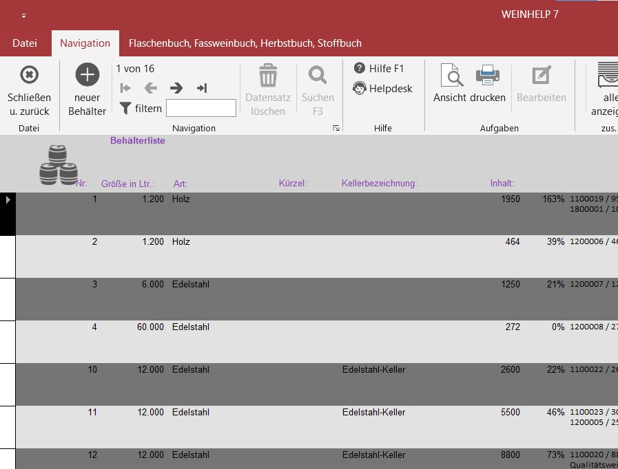Open Suchen F3 magnifier search
Screen dimensions: 618x469
click(x=318, y=75)
